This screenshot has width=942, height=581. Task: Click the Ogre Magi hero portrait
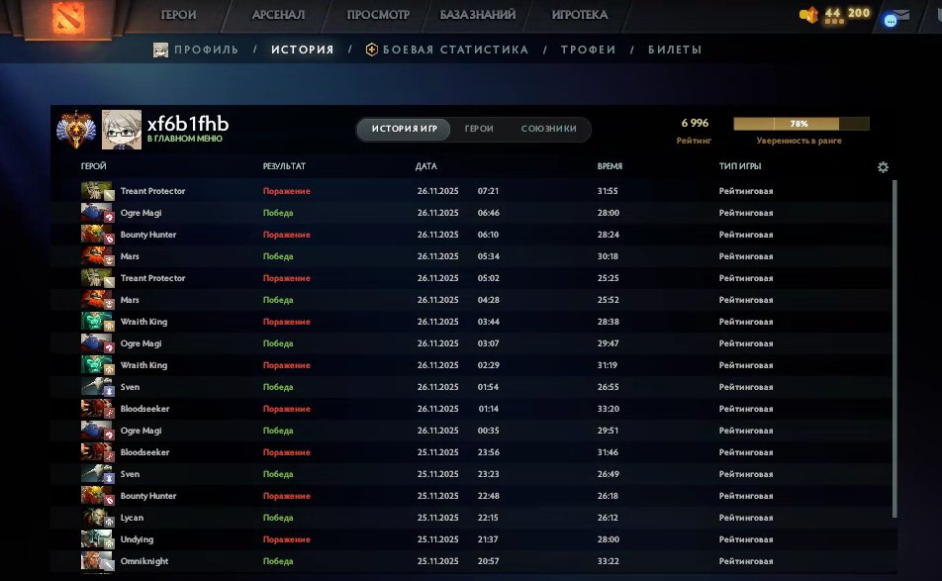[x=96, y=212]
